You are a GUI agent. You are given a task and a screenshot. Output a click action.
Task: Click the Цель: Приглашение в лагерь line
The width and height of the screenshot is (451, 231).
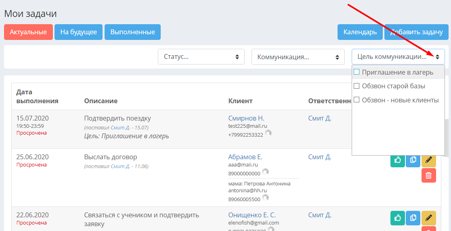126,136
